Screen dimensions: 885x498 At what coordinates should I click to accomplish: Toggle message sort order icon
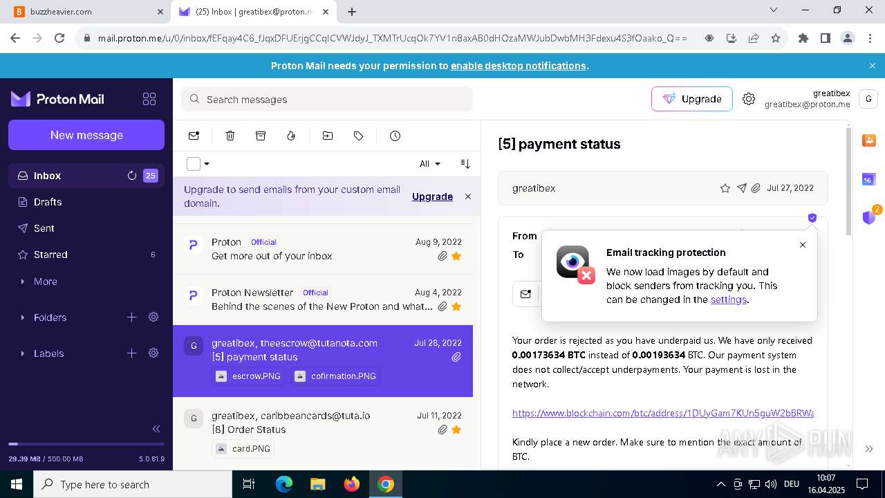(x=465, y=164)
